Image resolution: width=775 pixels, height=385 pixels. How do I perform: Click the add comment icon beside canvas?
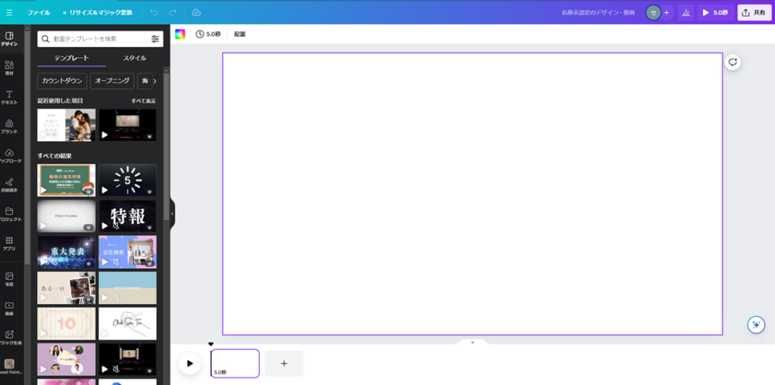(732, 62)
